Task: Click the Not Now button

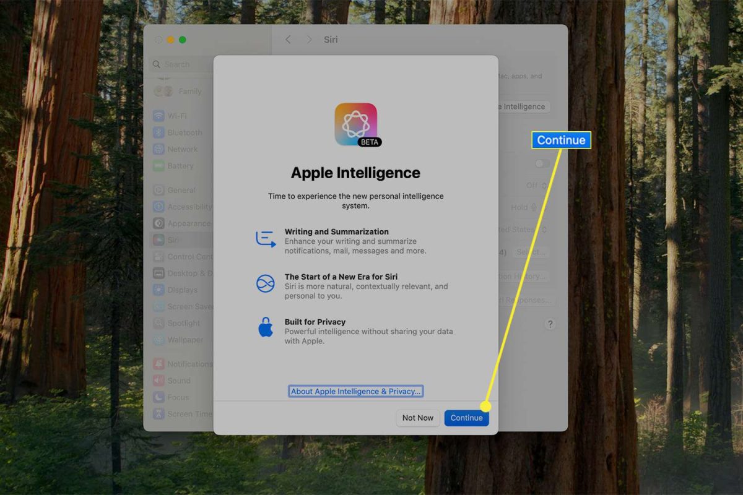Action: click(x=418, y=418)
